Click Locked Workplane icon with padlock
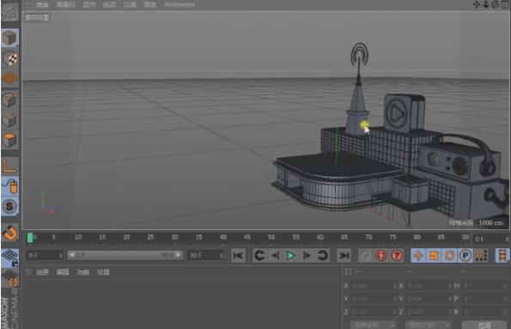The height and width of the screenshot is (329, 511). (9, 258)
